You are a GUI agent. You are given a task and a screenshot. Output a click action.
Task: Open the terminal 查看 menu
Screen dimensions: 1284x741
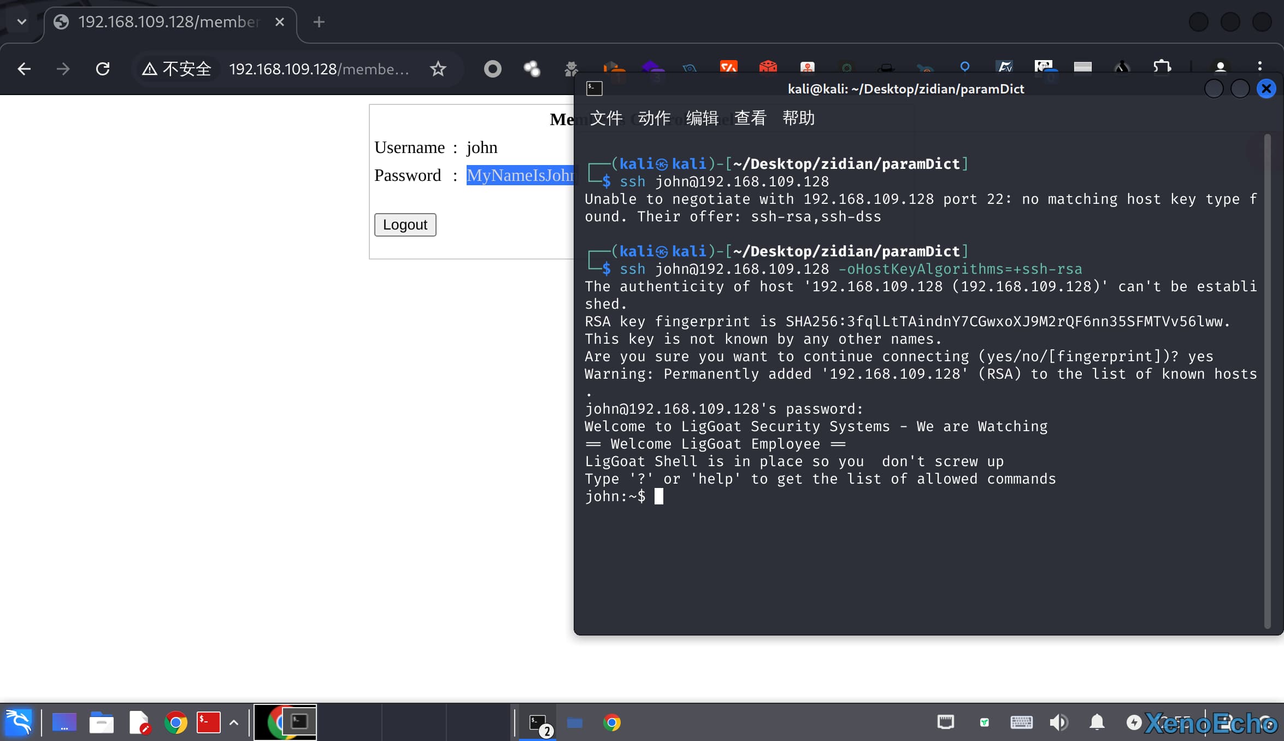pyautogui.click(x=750, y=118)
